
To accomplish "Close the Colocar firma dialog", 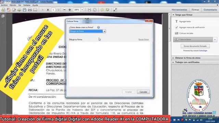I will pos(149,20).
